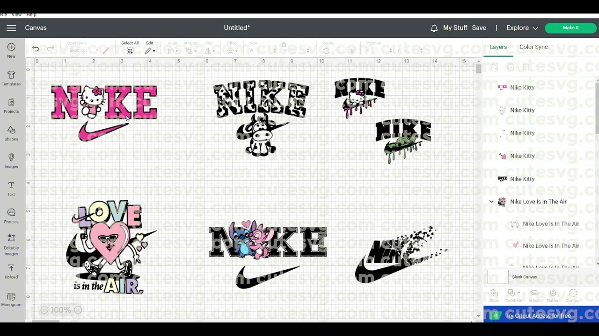Zoom out with the minus icon
The image size is (599, 336).
44,310
